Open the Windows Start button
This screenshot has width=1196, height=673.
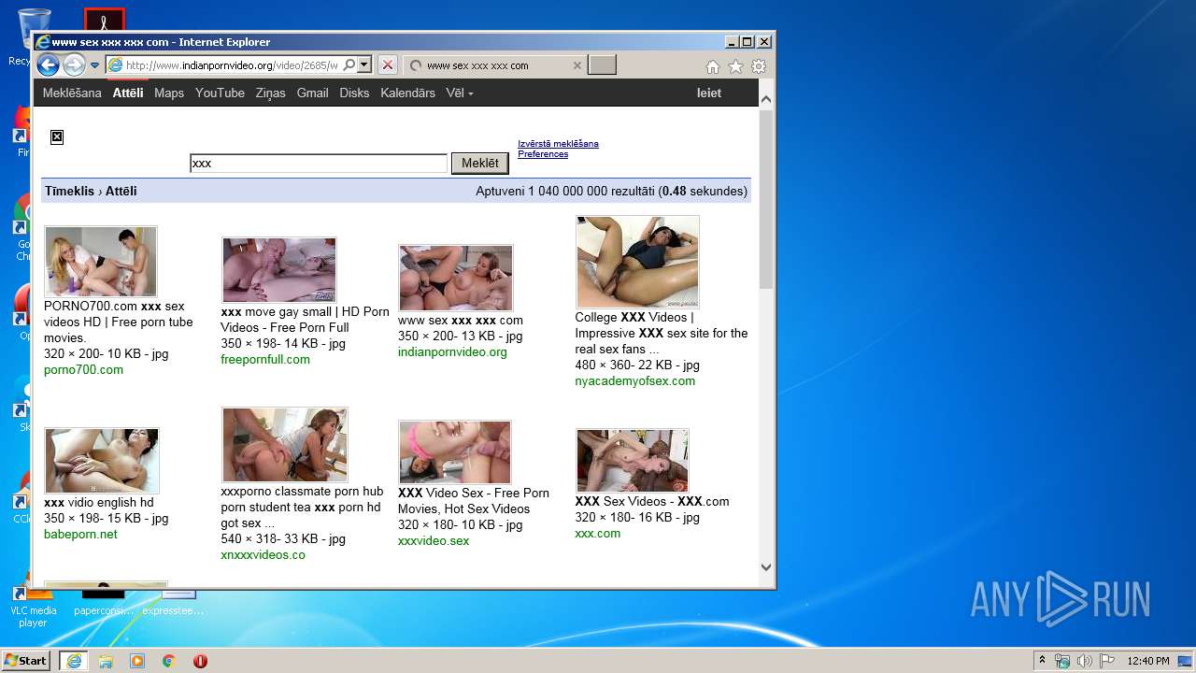click(x=25, y=660)
